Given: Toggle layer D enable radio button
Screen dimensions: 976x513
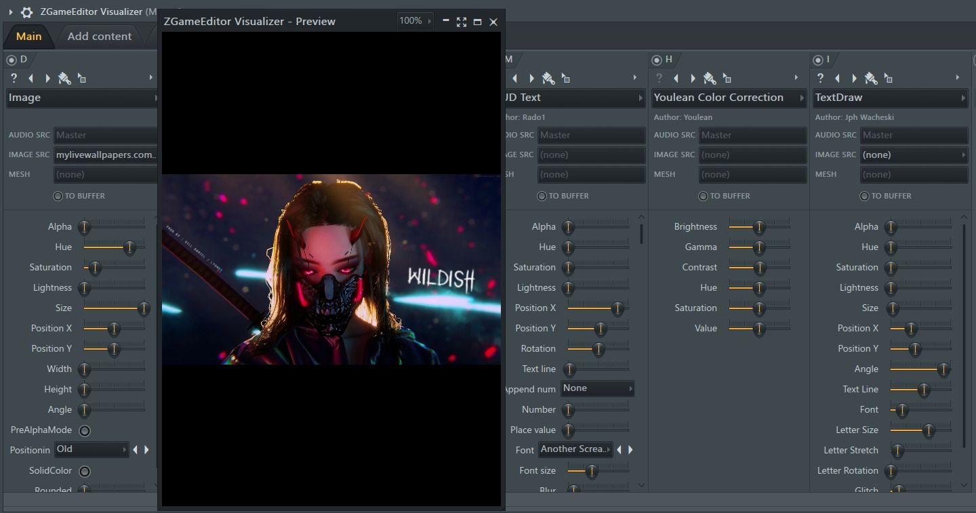Looking at the screenshot, I should pos(12,60).
